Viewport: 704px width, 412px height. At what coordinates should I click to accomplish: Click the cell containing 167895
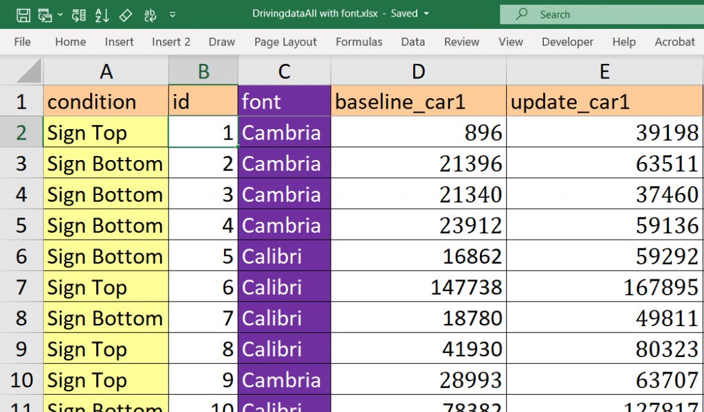tap(605, 287)
